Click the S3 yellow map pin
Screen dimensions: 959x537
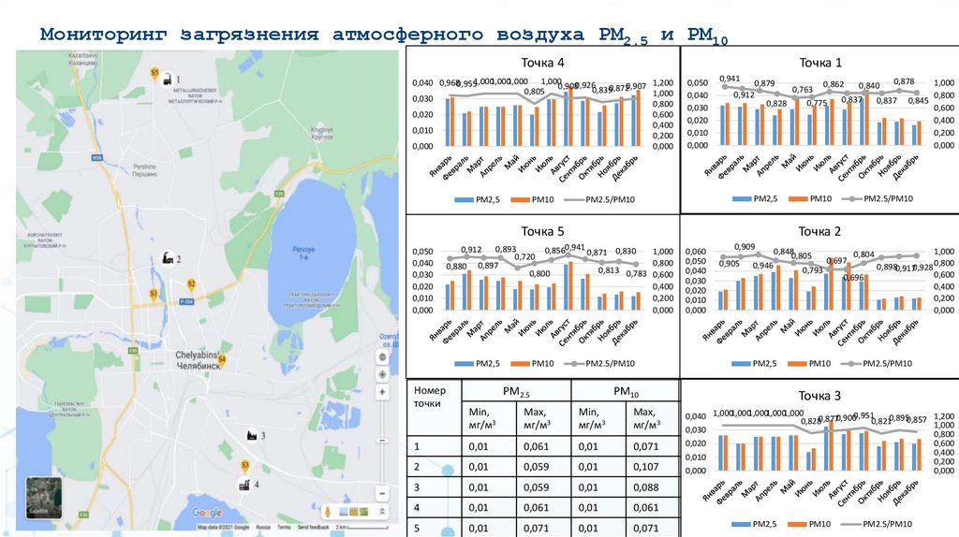tap(244, 465)
